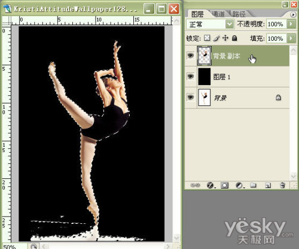Click the link layers icon
This screenshot has height=249, width=299.
tap(195, 185)
